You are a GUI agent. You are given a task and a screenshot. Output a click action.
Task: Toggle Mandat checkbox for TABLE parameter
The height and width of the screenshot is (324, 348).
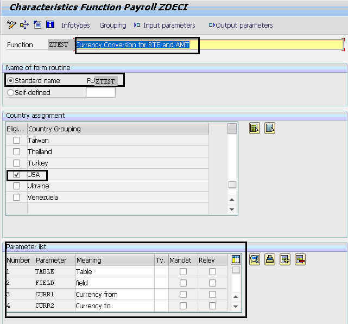coord(183,271)
